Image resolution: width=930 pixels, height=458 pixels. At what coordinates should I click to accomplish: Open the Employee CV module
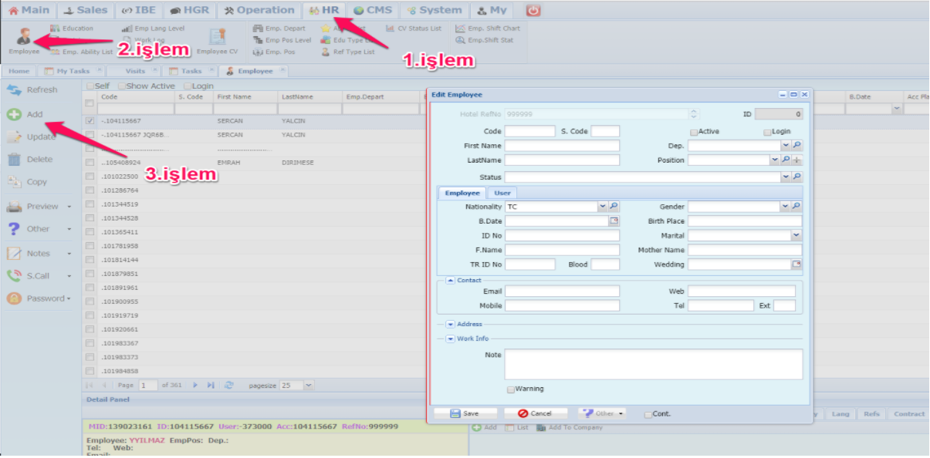tap(217, 41)
